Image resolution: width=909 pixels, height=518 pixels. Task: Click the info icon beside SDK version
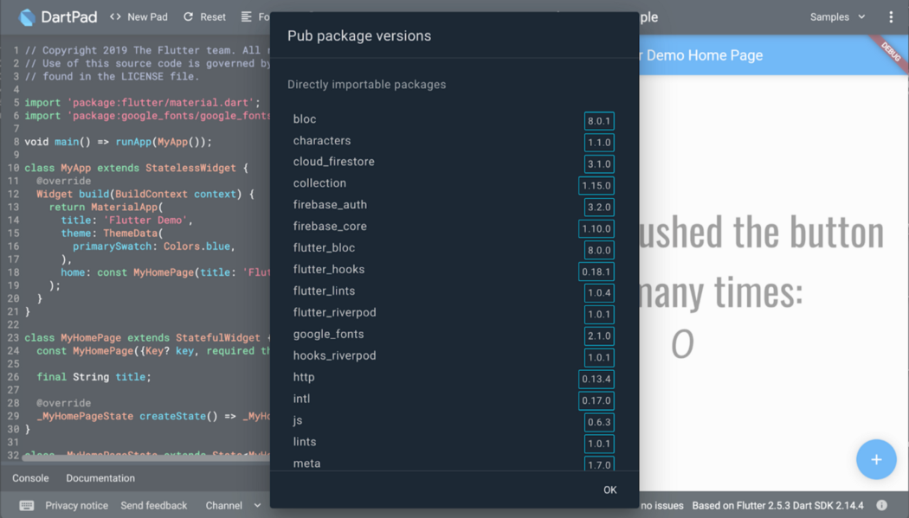[881, 506]
